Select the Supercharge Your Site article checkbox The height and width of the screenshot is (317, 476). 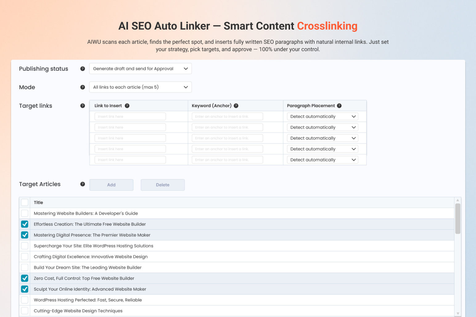click(24, 246)
